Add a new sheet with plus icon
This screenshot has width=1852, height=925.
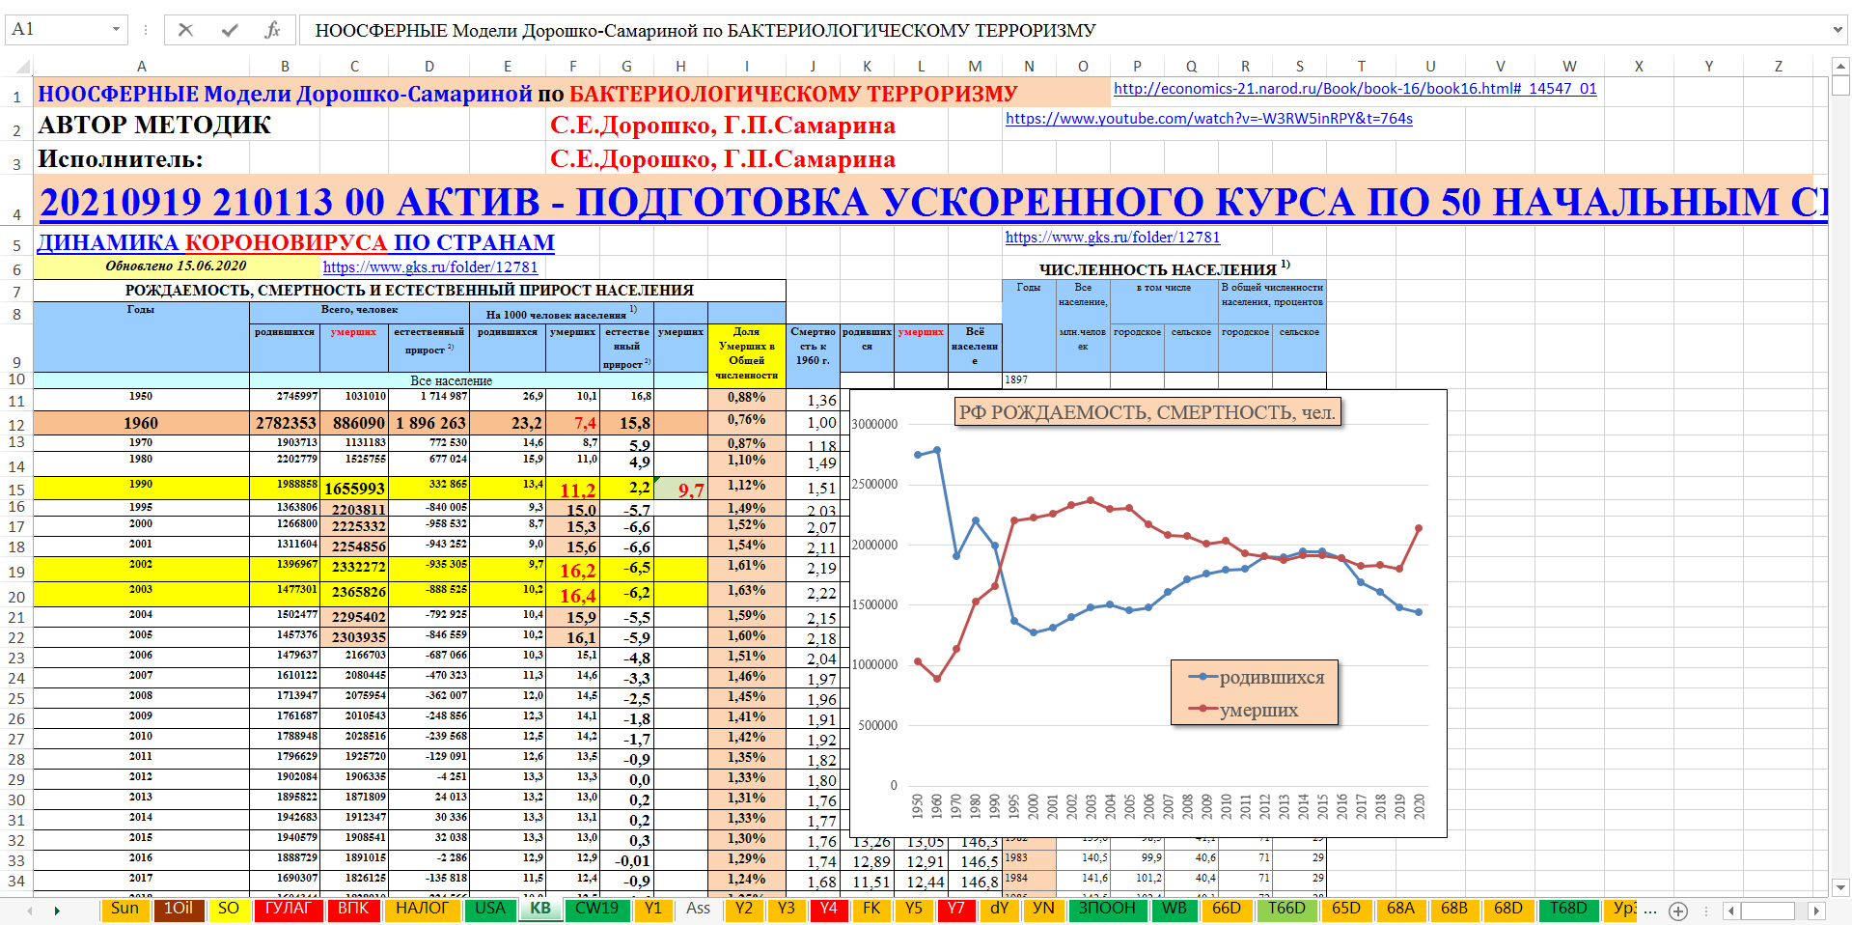pyautogui.click(x=1678, y=911)
